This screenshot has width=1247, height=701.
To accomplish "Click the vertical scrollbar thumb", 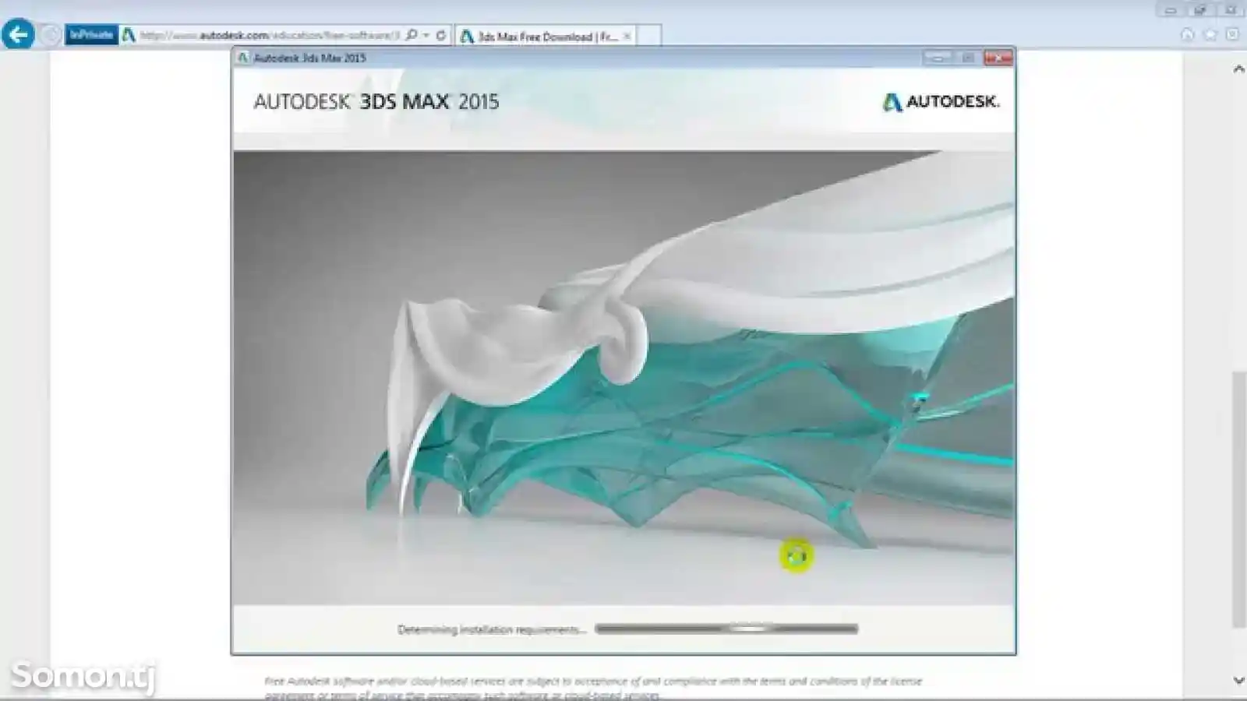I will pyautogui.click(x=1238, y=499).
